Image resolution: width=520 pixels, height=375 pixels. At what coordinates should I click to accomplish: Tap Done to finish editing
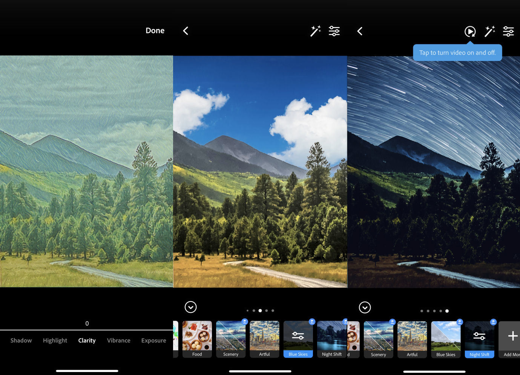click(x=155, y=30)
